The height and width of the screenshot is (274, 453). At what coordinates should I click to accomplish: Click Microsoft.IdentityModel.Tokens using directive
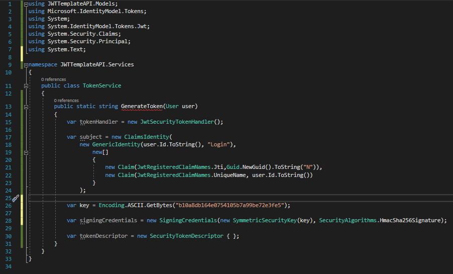tap(95, 11)
